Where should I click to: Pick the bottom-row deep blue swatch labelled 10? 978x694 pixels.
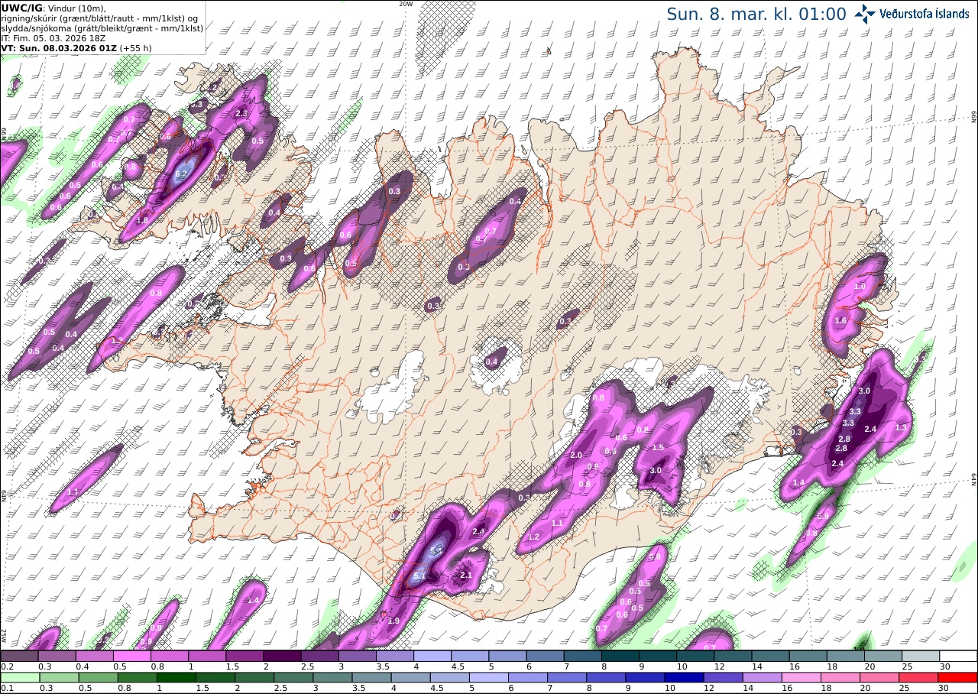point(684,677)
